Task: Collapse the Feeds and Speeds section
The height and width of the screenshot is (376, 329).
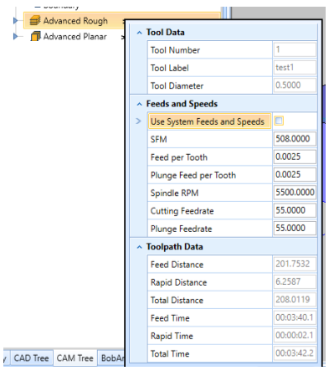Action: [x=139, y=104]
